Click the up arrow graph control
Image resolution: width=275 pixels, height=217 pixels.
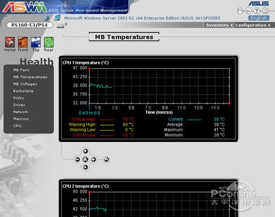click(x=85, y=151)
